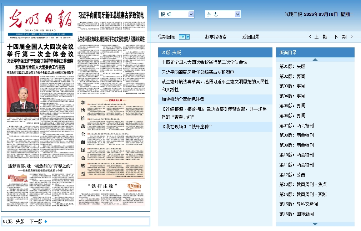
Task: Open 第07版：两会特刊 from directory
Action: tap(296, 125)
